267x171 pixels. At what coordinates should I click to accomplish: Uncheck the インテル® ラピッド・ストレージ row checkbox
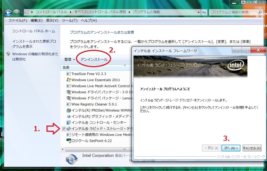tap(64, 129)
